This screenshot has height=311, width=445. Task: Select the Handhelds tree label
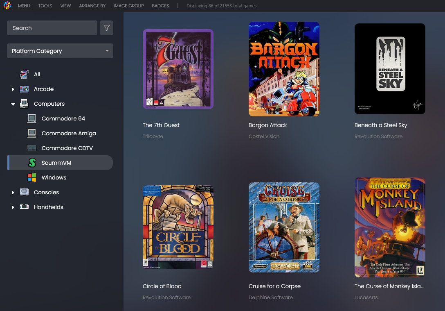[49, 207]
